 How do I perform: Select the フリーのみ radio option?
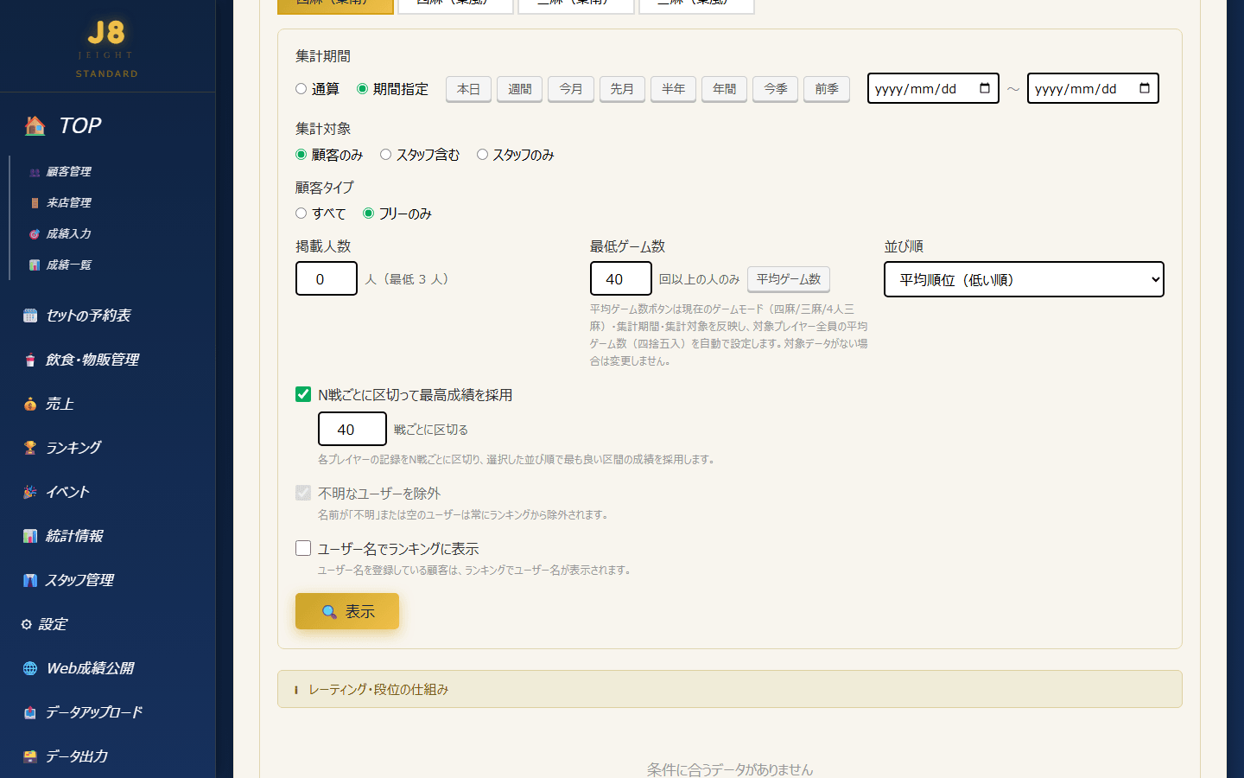pos(369,214)
